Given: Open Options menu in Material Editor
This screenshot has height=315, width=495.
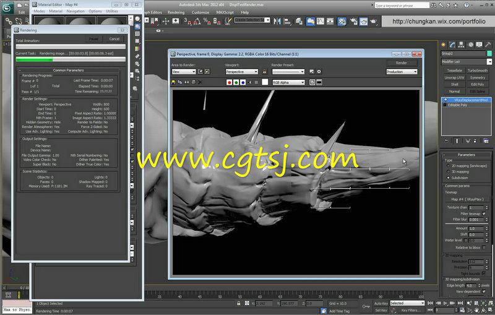Looking at the screenshot, I should [x=95, y=11].
